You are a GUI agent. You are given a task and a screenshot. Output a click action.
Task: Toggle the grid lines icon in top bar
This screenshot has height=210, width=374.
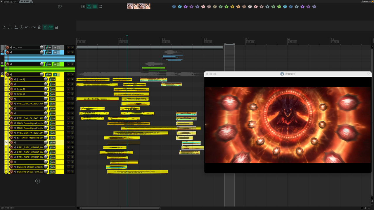tap(95, 6)
